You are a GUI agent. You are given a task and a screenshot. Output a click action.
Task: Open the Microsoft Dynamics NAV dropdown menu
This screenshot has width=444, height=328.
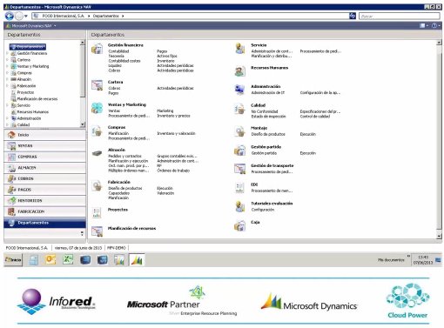31,26
